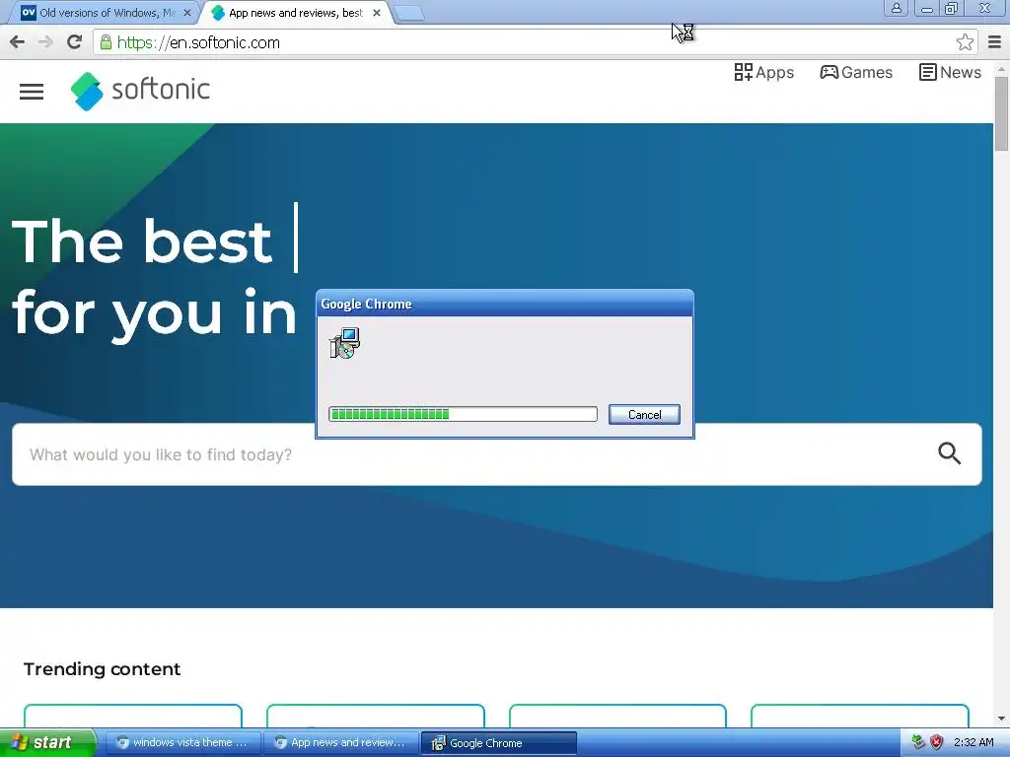Close the Old versions of Windows tab
The height and width of the screenshot is (757, 1010).
(187, 13)
